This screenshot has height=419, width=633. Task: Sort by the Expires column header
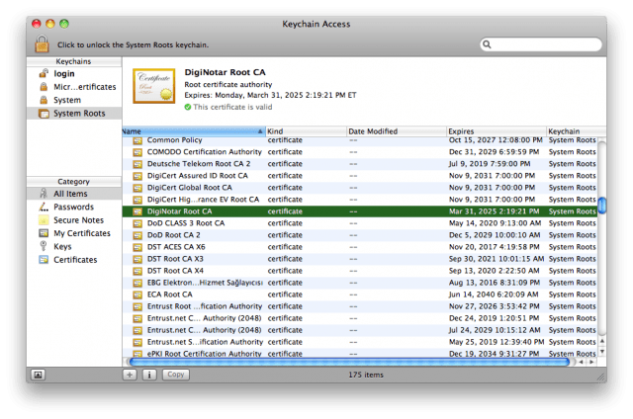pyautogui.click(x=497, y=131)
